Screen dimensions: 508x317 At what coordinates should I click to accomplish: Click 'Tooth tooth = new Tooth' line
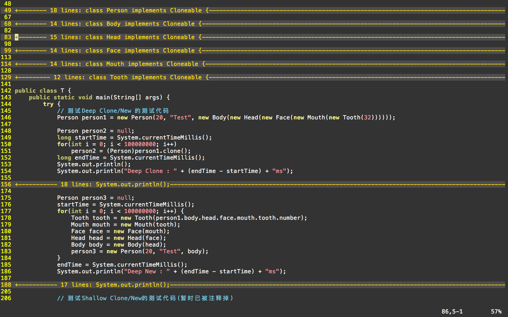coord(189,218)
